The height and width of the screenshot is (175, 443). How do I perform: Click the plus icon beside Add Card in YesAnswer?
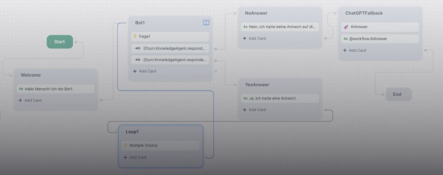click(245, 110)
